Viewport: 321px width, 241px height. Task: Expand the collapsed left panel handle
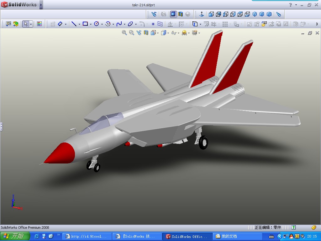[x=1, y=127]
